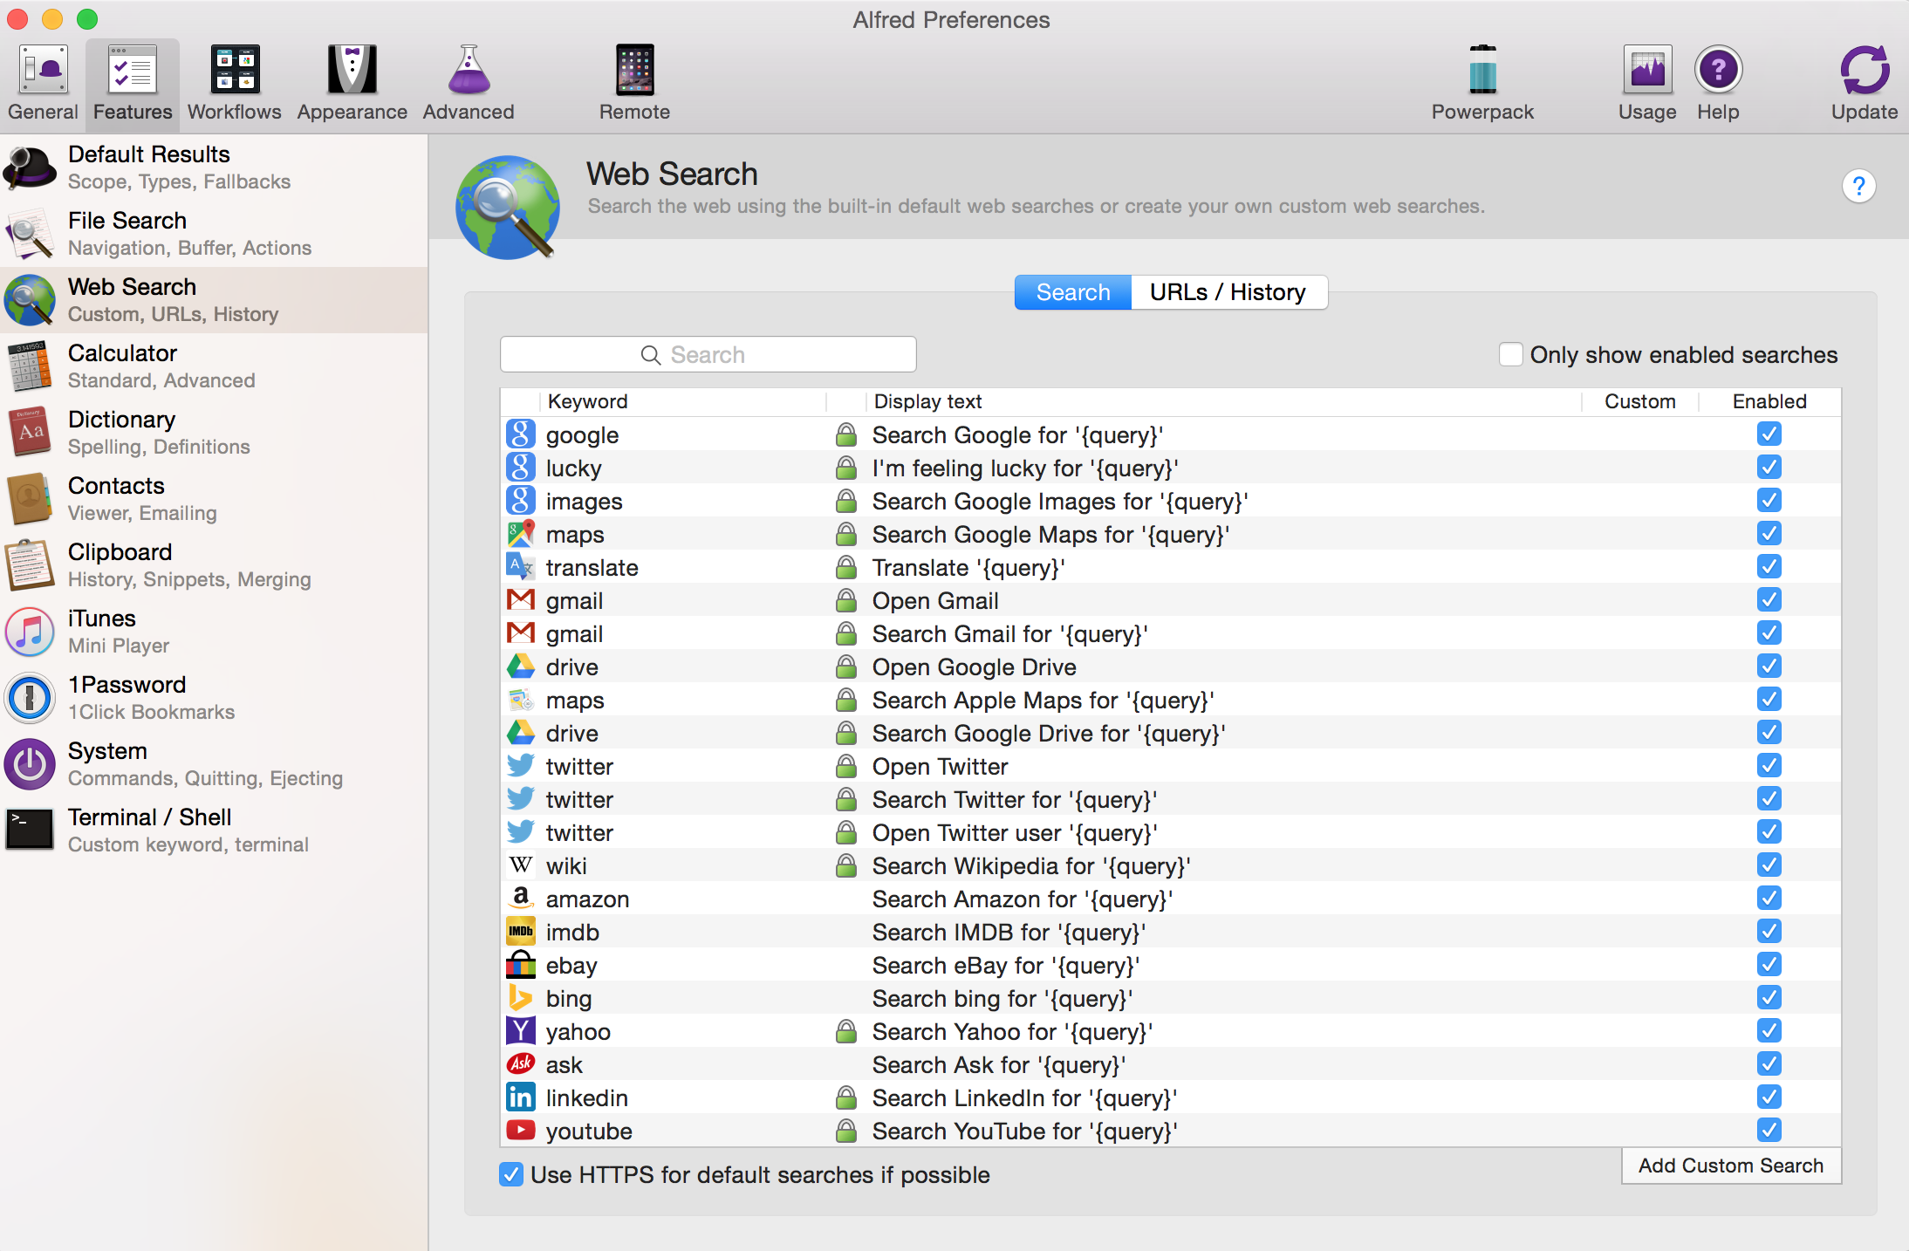
Task: Select the 'Open Twitter' row
Action: tap(1170, 766)
